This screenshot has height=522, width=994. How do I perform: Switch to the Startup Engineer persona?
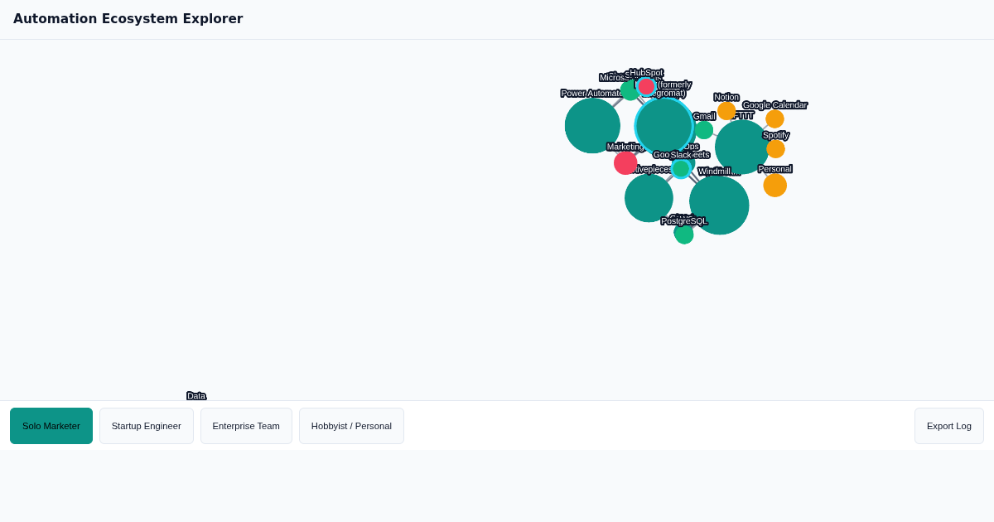click(147, 426)
